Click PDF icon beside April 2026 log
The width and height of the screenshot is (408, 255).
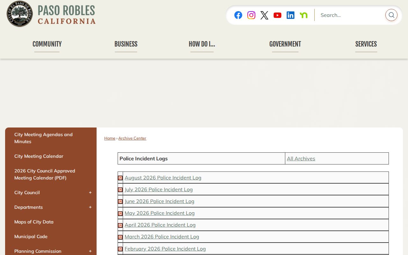point(120,225)
